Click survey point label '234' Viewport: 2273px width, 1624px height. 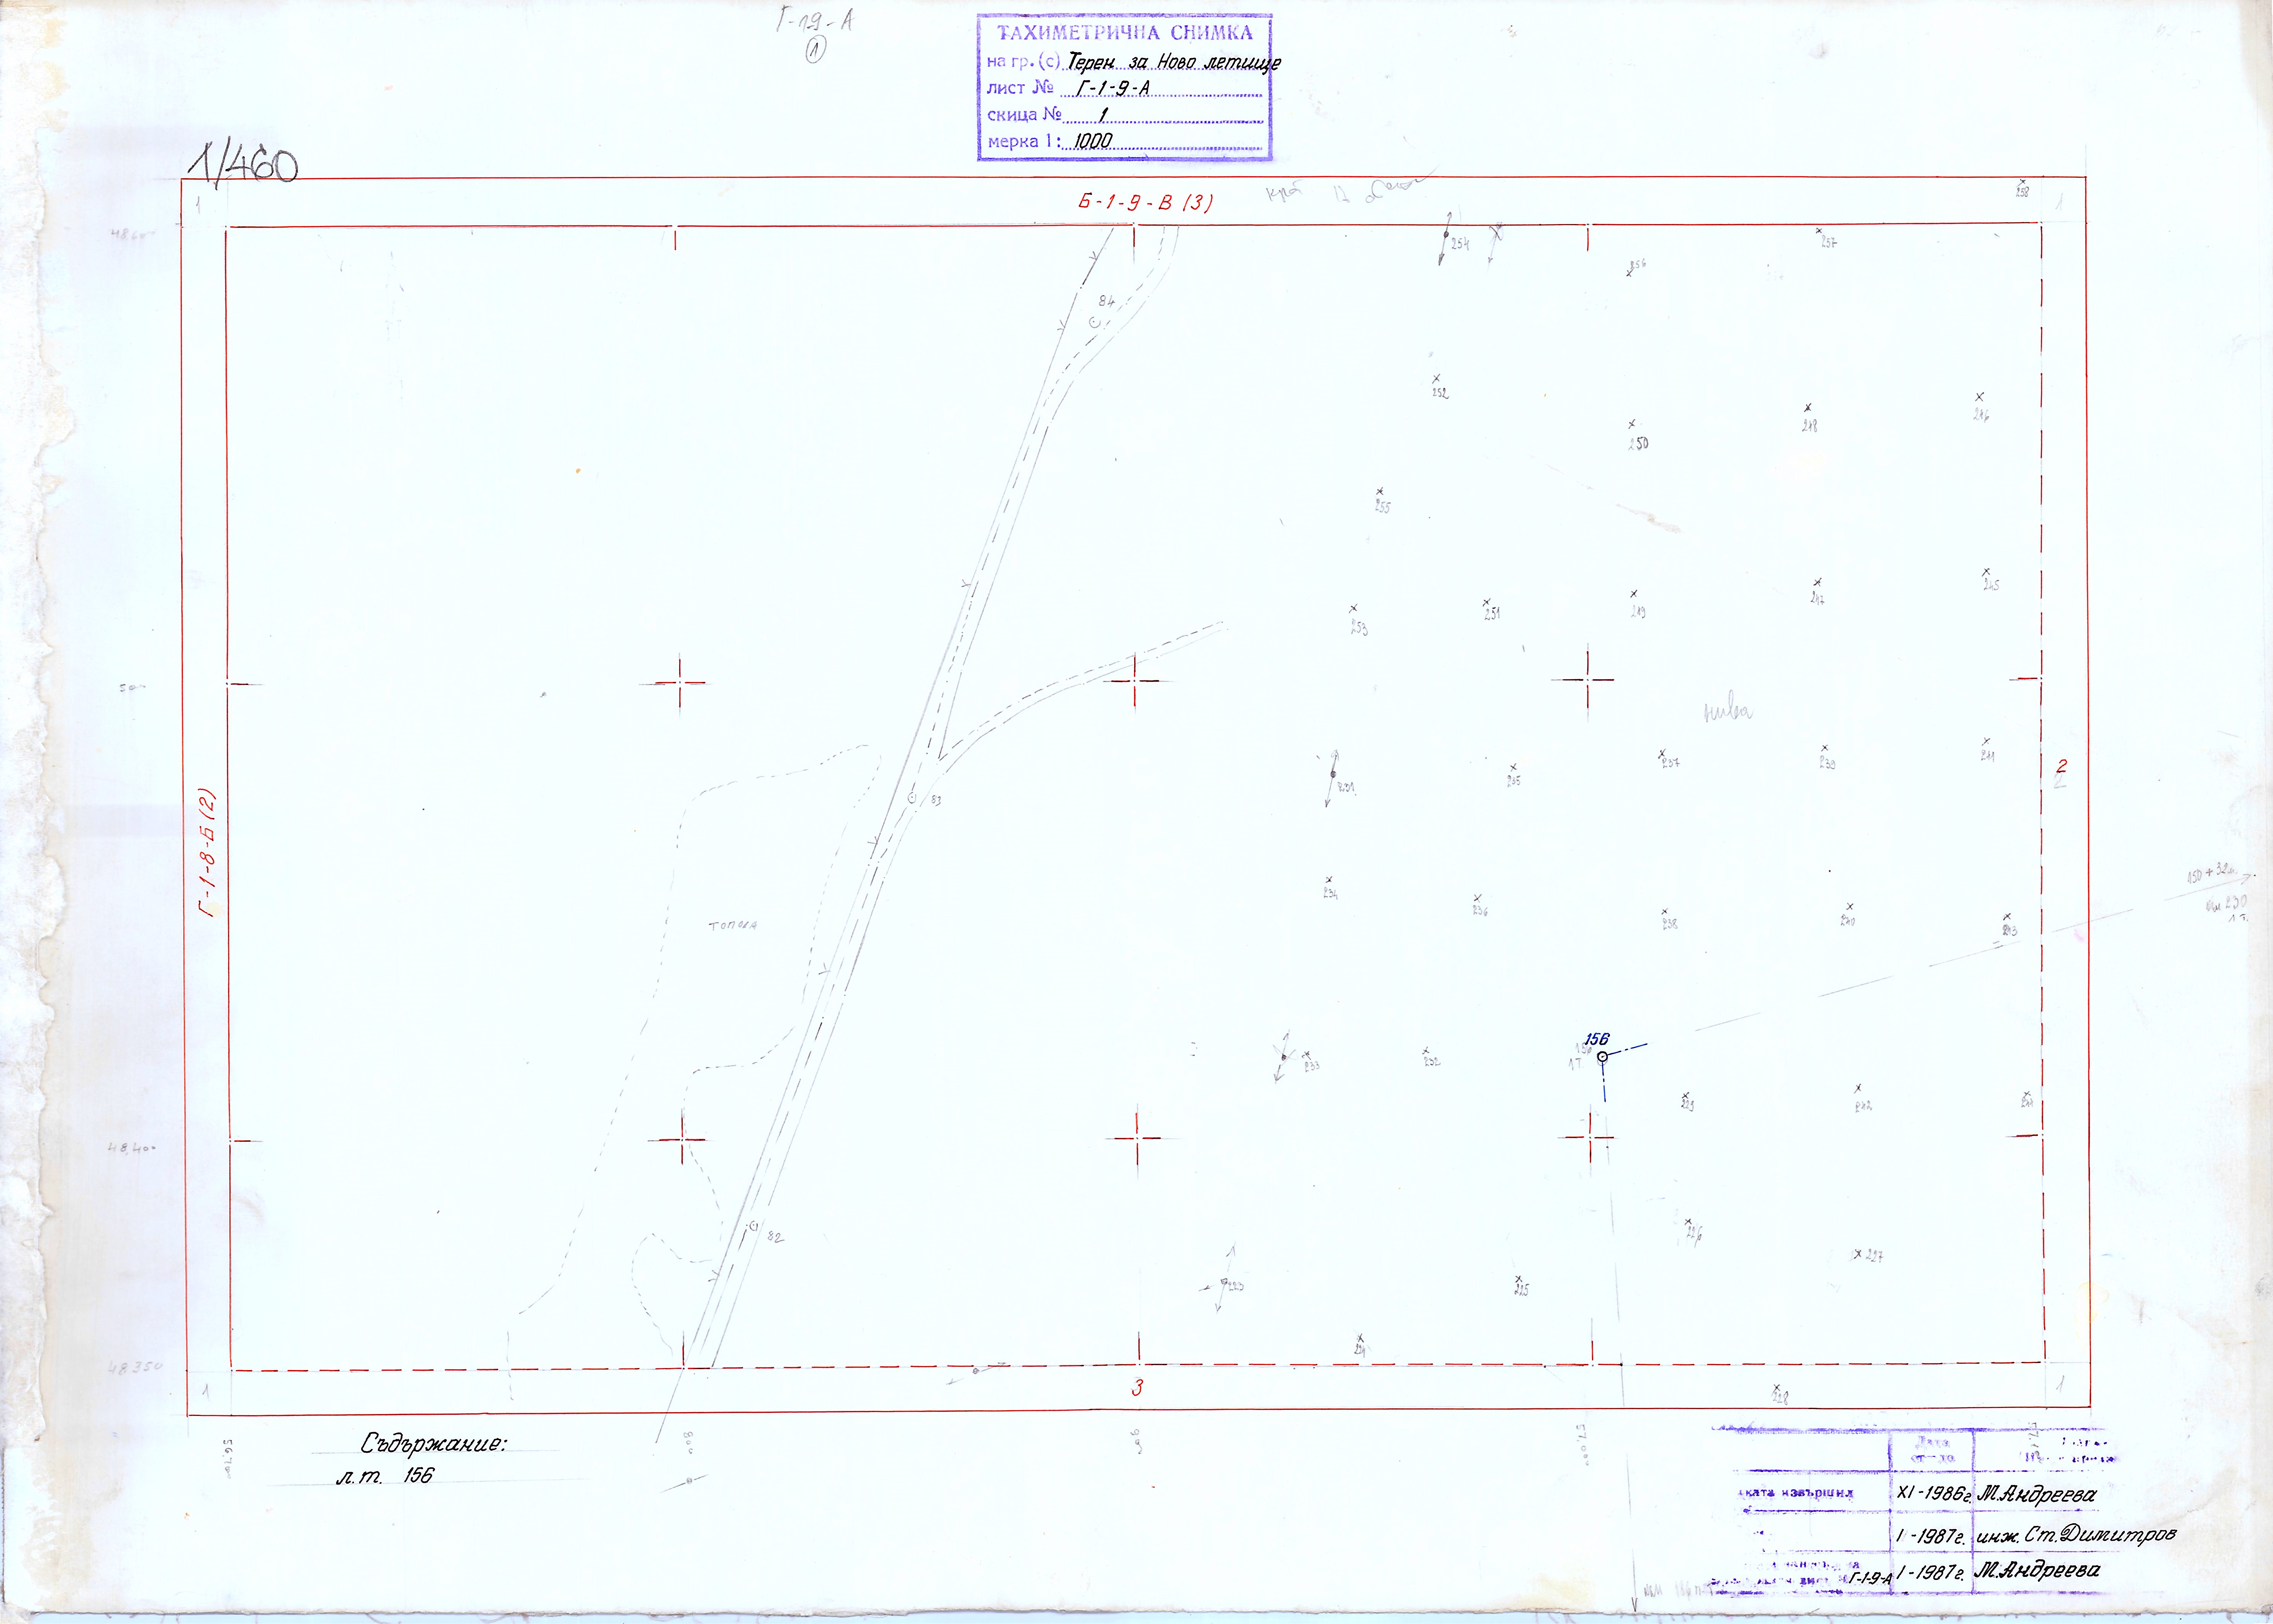[x=1330, y=893]
